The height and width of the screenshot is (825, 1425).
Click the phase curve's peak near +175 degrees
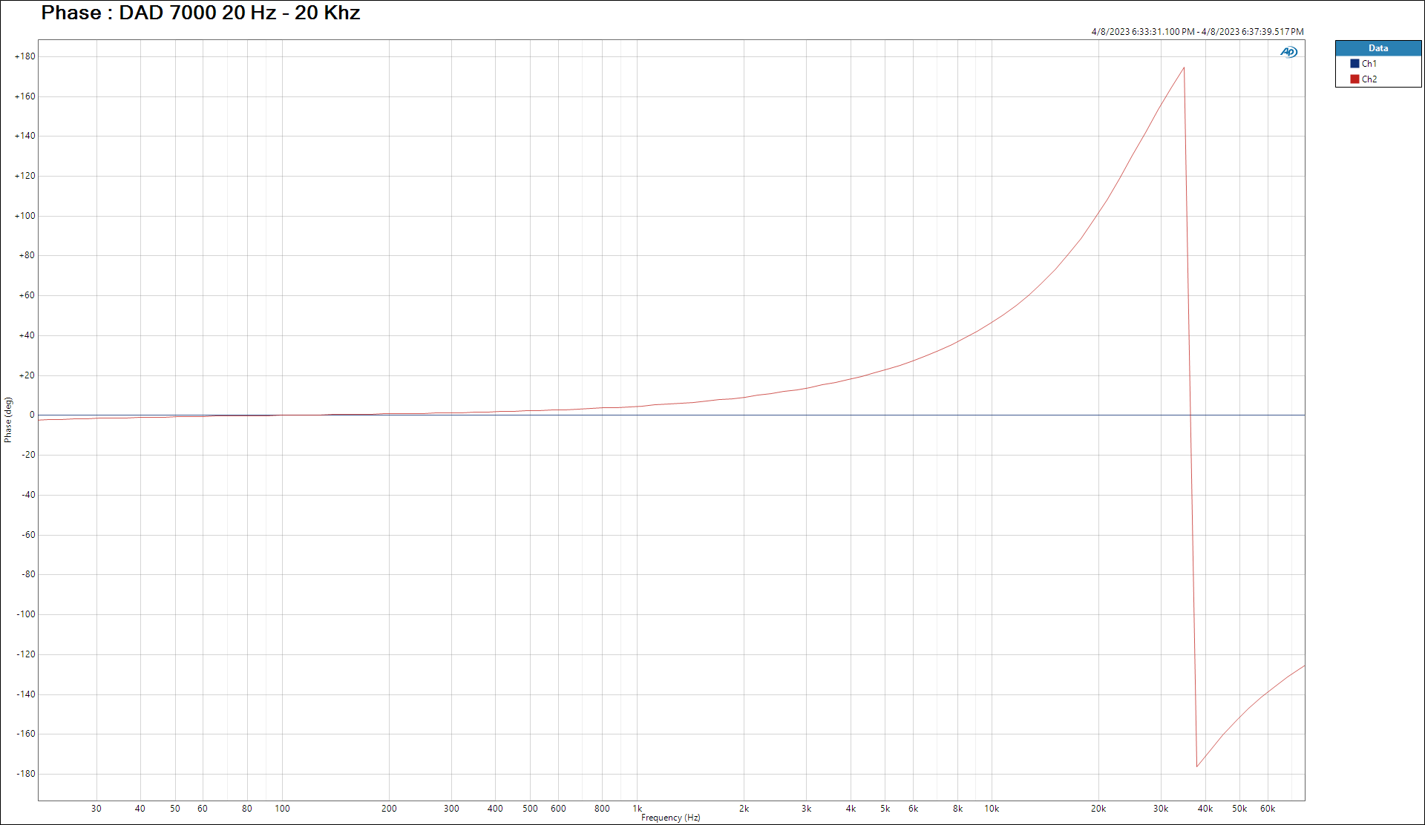pyautogui.click(x=1184, y=68)
